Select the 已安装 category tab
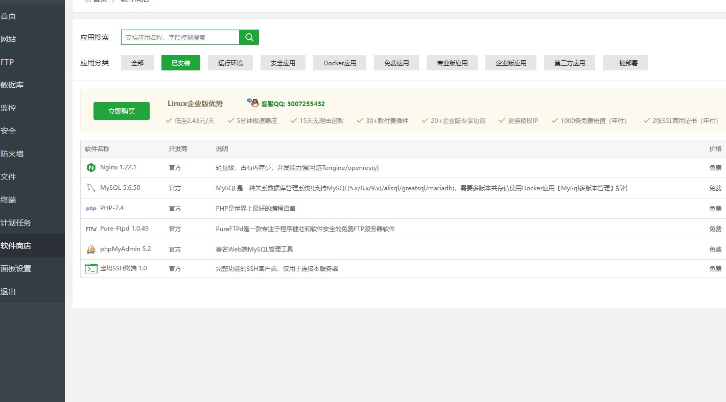Viewport: 726px width, 402px height. [181, 63]
